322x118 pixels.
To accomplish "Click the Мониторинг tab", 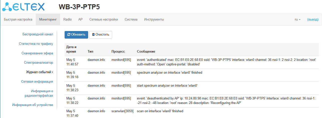I will (x=48, y=20).
